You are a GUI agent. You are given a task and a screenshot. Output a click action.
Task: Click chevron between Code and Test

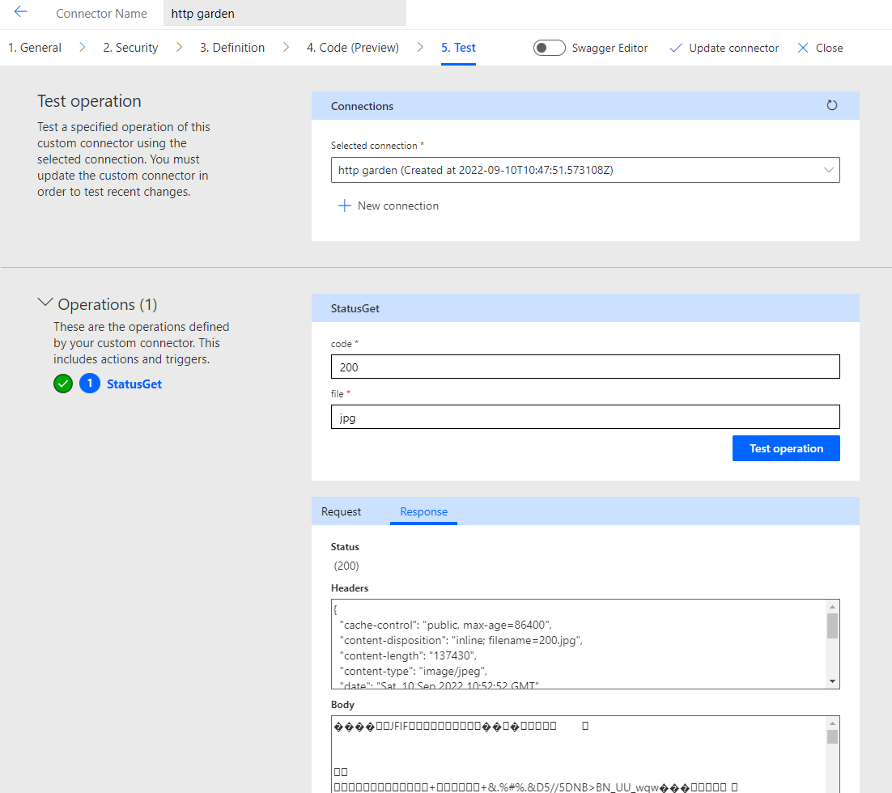pos(420,47)
